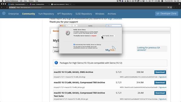This screenshot has height=102, width=181.
Task: Download the macOS 10.13 DMG Archive
Action: (x=160, y=72)
